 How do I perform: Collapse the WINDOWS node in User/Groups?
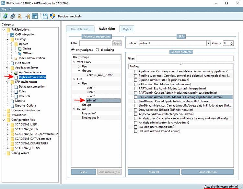click(74, 62)
